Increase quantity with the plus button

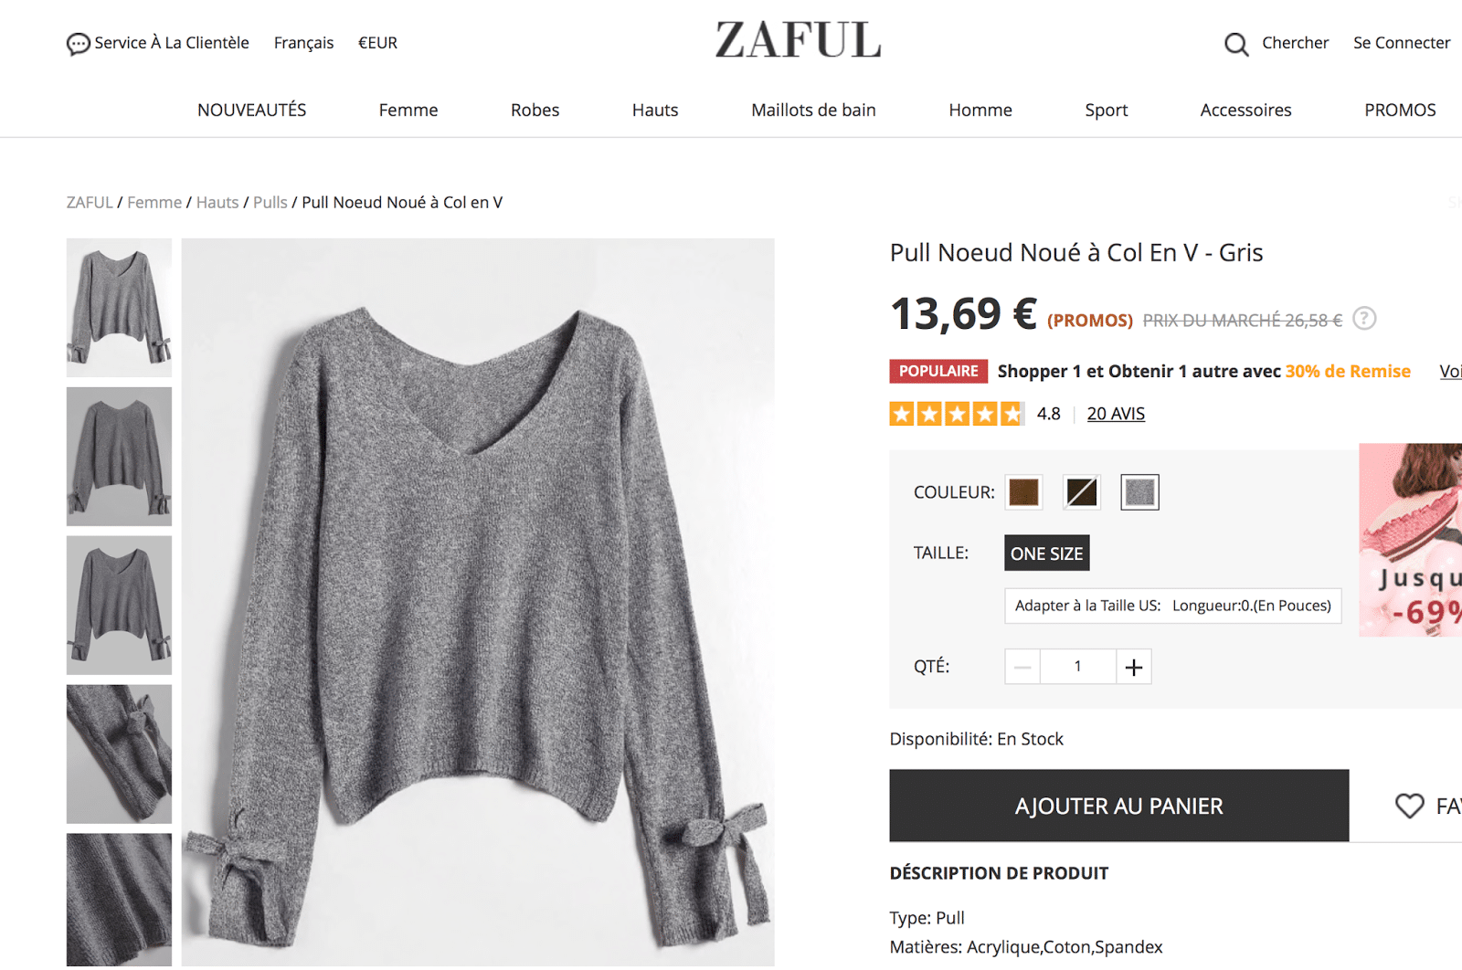[1134, 667]
